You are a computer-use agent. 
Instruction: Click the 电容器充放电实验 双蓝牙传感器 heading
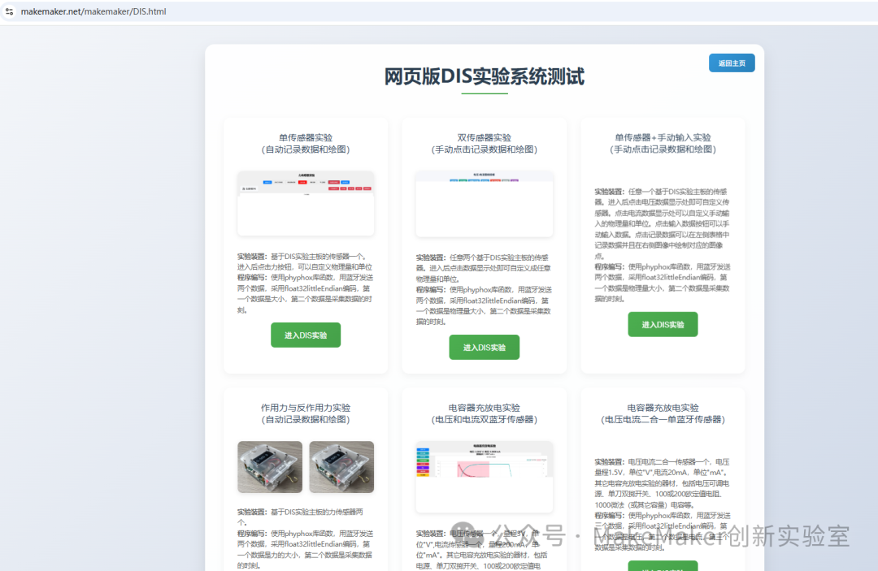click(485, 413)
